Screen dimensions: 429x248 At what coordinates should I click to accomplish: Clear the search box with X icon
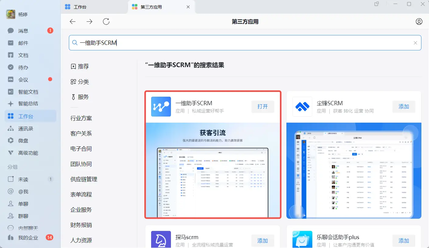tap(415, 43)
